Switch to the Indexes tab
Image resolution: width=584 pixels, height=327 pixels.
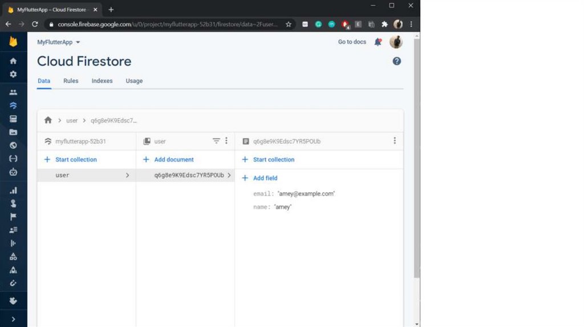[x=102, y=81]
